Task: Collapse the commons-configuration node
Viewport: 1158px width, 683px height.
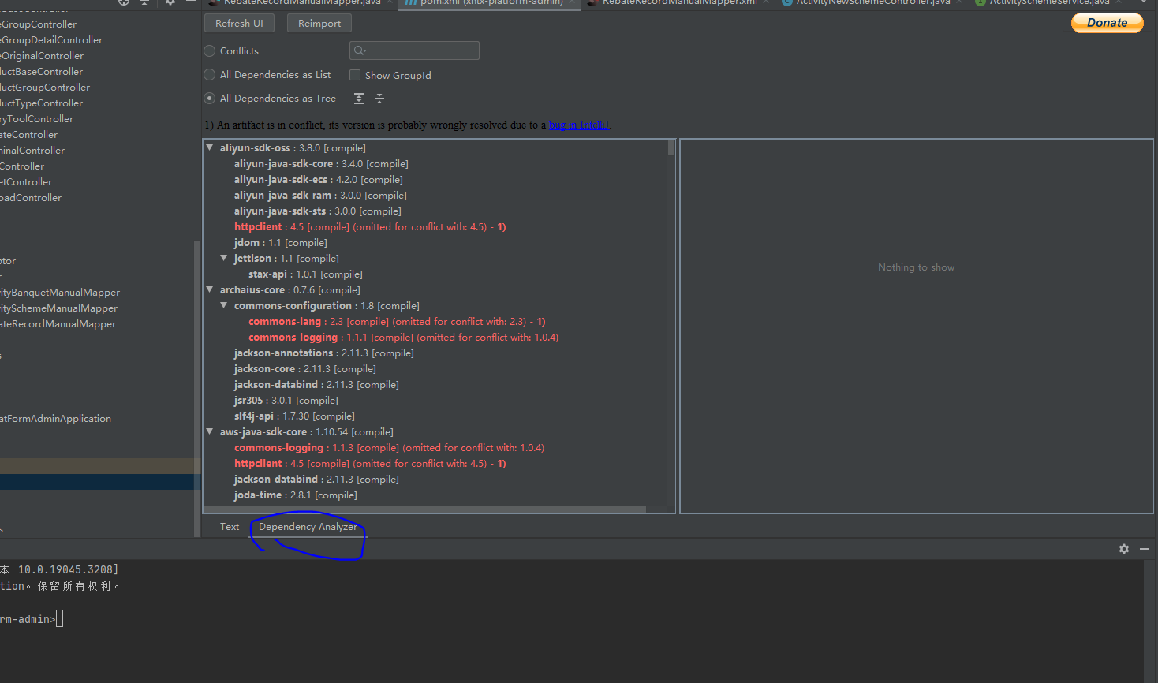Action: pyautogui.click(x=224, y=305)
